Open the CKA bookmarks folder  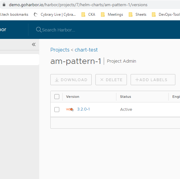[88, 15]
